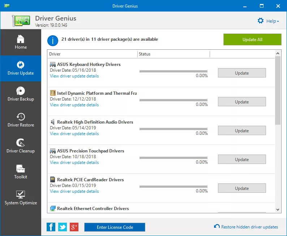Image resolution: width=287 pixels, height=236 pixels.
Task: Update ASUS Precision Touchpad Drivers
Action: tap(242, 159)
